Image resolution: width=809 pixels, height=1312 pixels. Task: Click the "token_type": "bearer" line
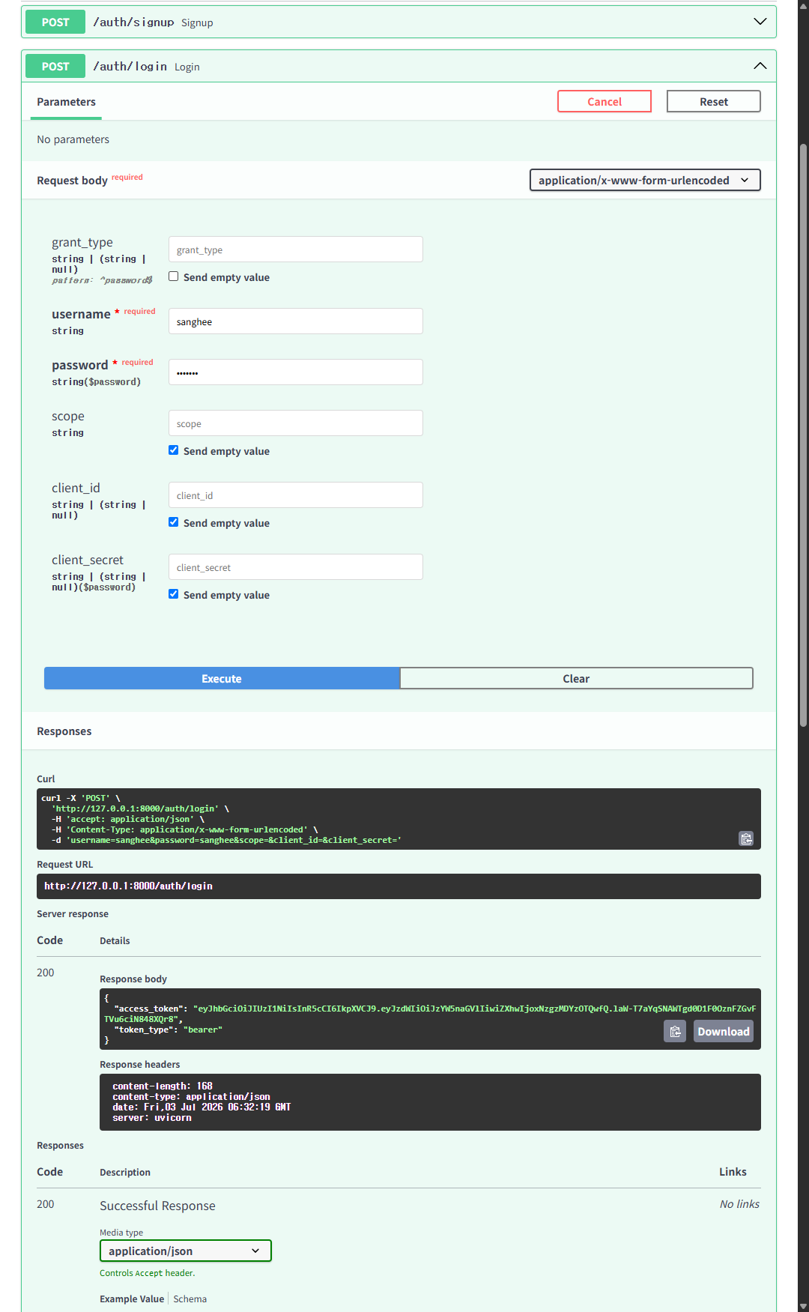(168, 1030)
